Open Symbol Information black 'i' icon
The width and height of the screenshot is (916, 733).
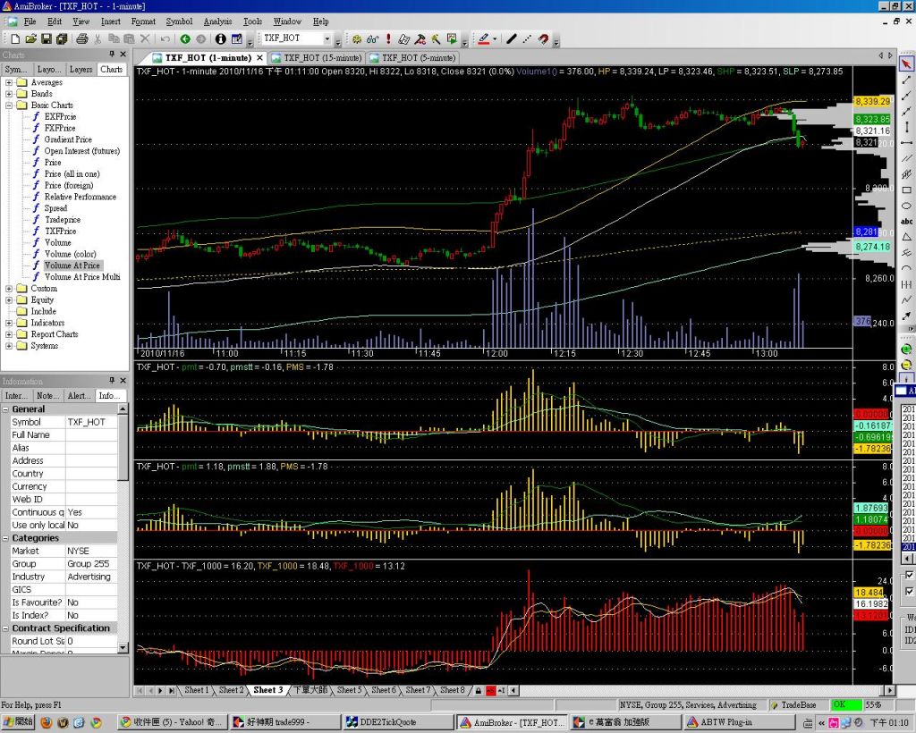click(220, 38)
